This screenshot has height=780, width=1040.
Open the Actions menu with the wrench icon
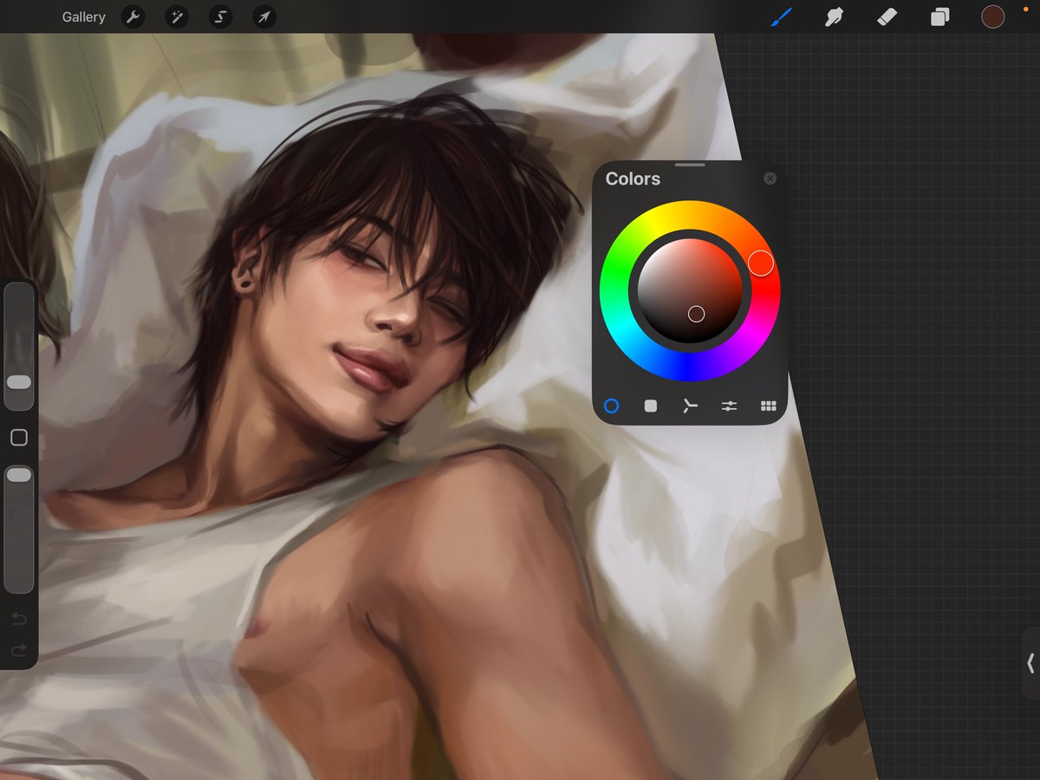tap(133, 16)
